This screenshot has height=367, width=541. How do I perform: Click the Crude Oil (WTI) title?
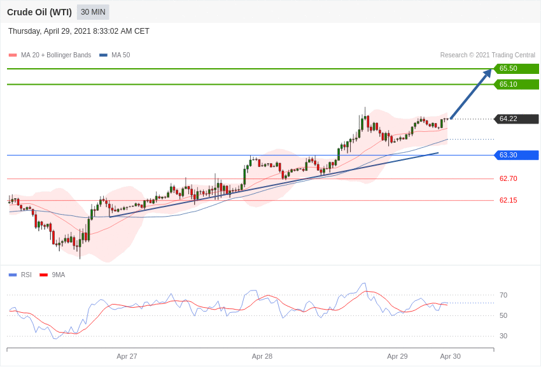(x=39, y=12)
